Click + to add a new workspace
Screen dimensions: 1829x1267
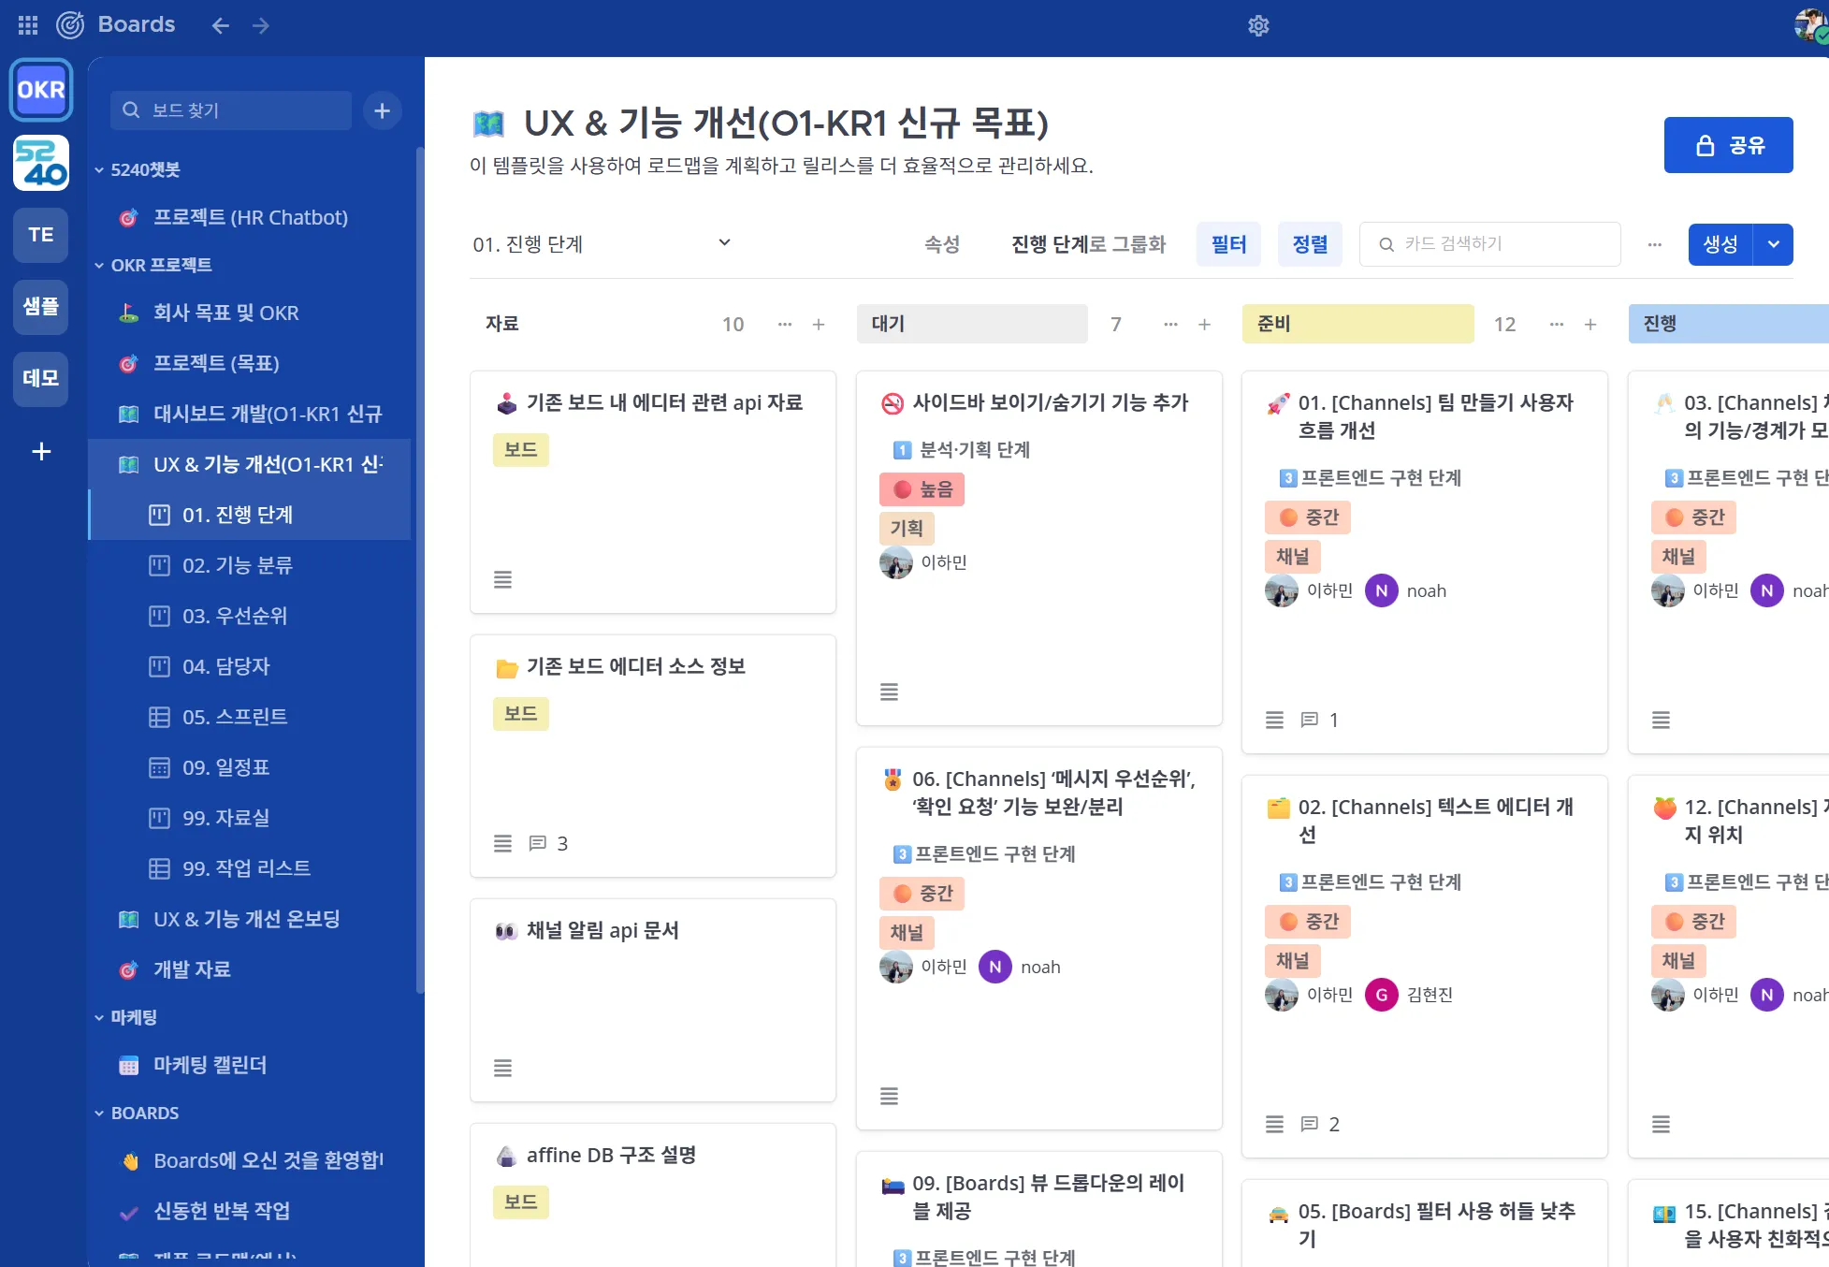(x=40, y=452)
